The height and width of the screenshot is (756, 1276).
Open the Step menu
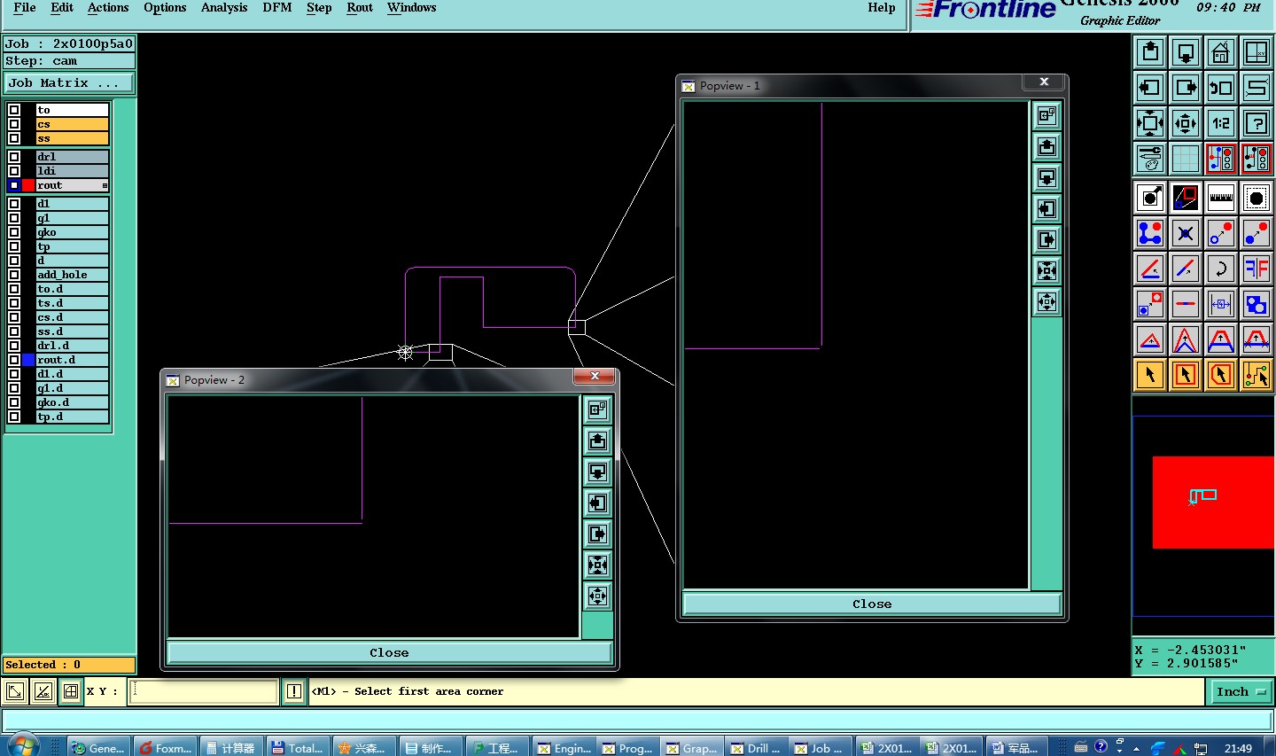click(319, 7)
